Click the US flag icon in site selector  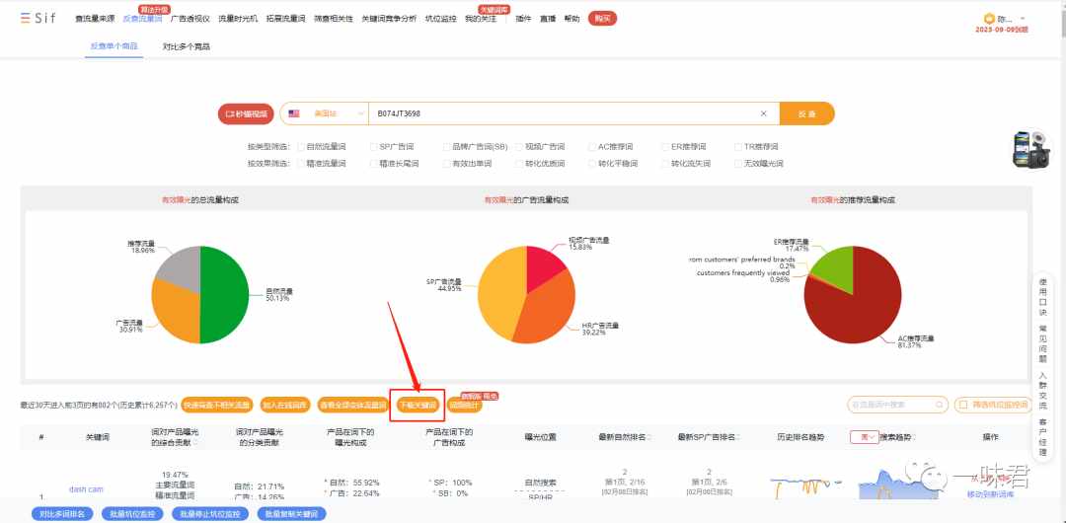tap(294, 113)
